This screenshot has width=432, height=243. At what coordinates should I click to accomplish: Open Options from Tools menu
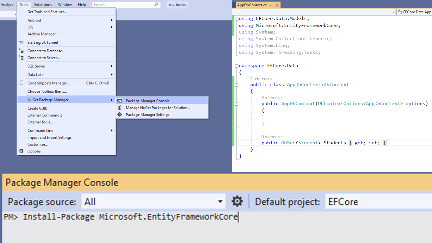(66, 151)
